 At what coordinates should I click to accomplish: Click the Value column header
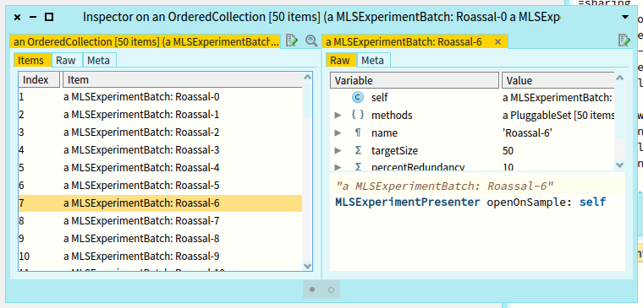[558, 80]
